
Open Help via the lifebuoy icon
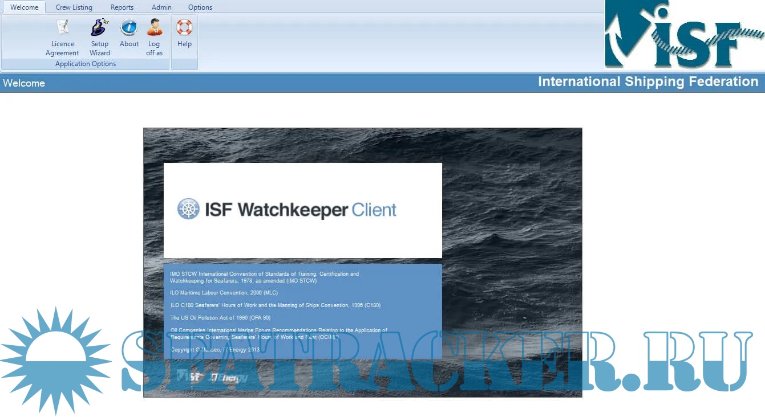pos(184,28)
